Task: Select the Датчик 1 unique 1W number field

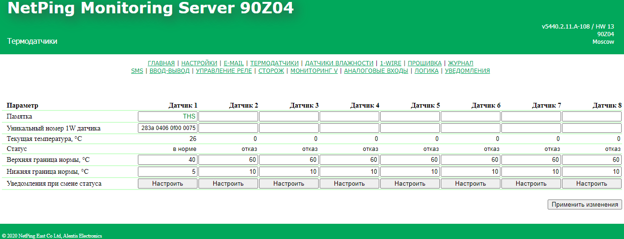Action: point(167,128)
